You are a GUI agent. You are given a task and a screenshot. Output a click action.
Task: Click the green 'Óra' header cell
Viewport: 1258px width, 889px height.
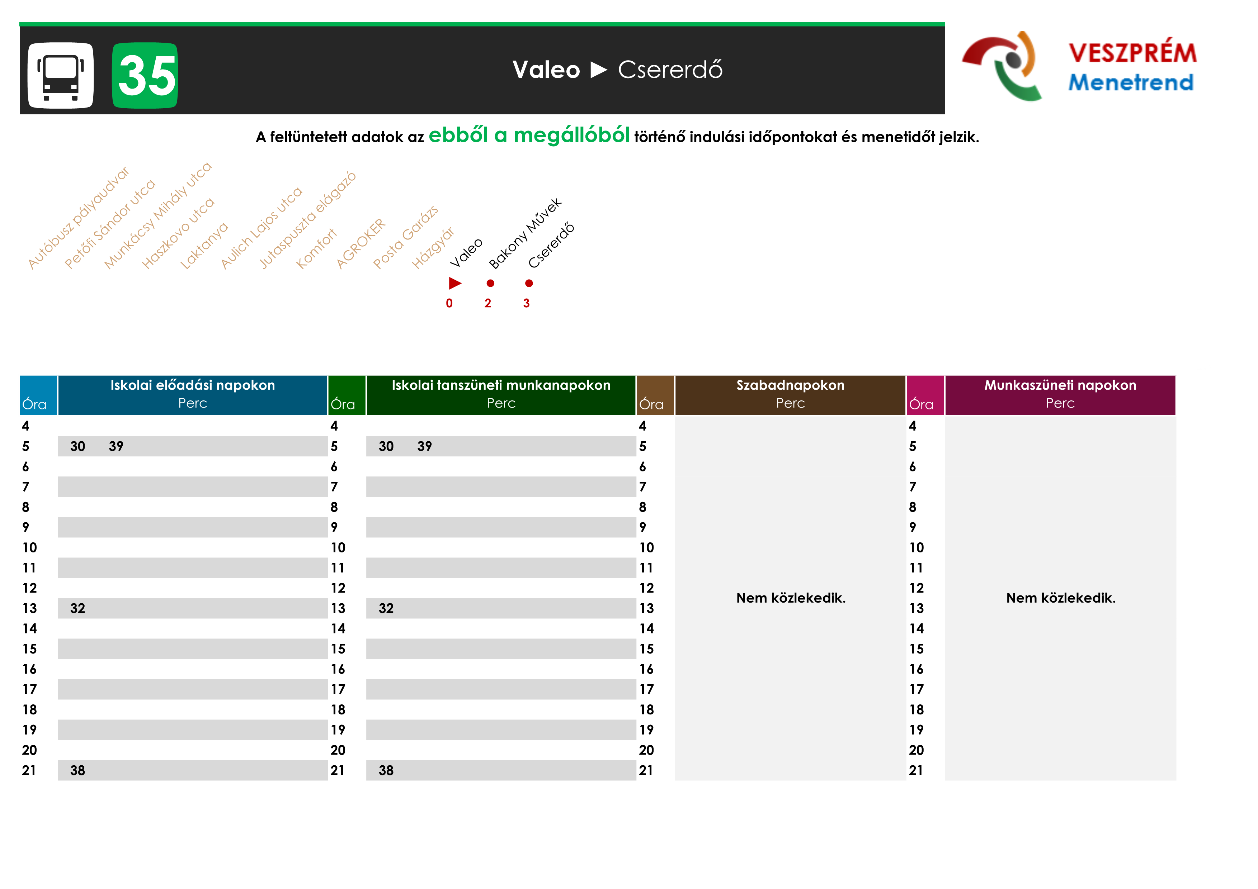click(x=347, y=395)
